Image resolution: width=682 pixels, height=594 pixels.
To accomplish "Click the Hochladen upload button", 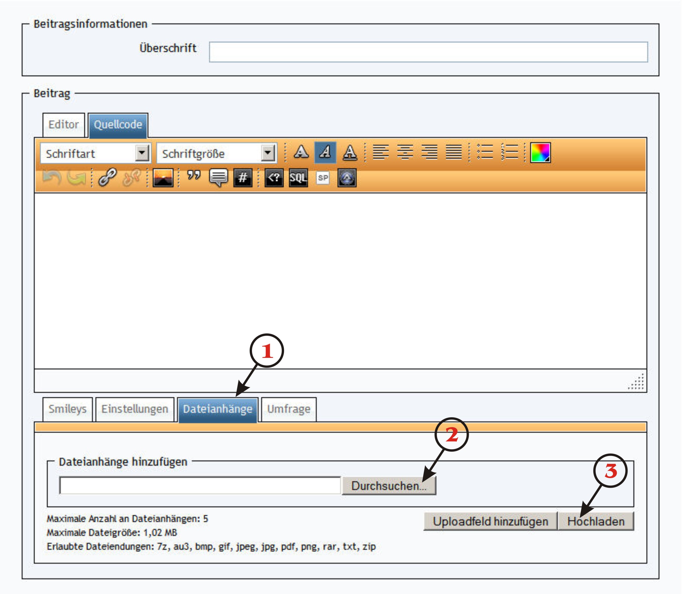I will tap(596, 521).
